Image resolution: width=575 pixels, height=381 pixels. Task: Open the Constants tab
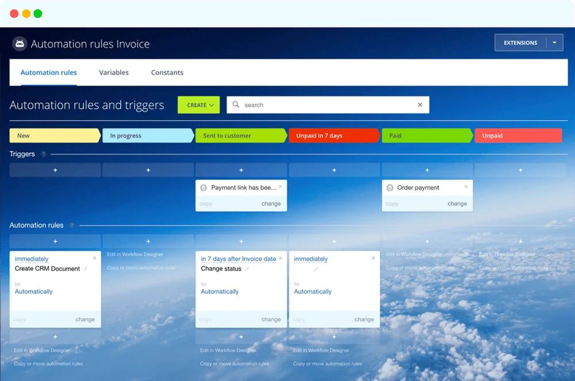pos(167,72)
